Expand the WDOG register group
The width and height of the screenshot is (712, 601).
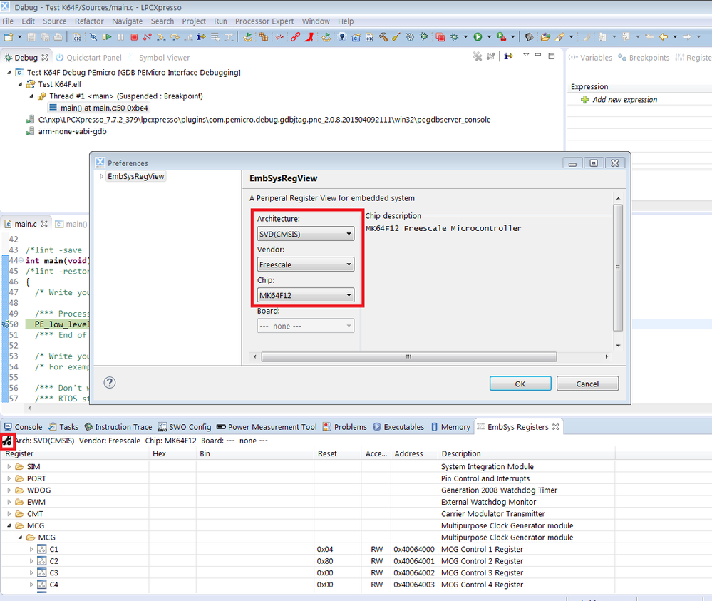point(9,490)
